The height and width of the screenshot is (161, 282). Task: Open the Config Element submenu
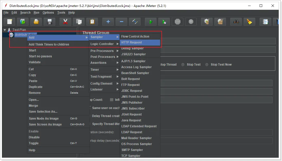(104, 84)
